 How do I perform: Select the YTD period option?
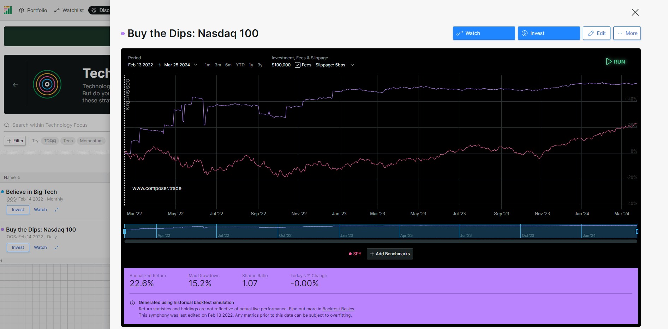point(240,65)
